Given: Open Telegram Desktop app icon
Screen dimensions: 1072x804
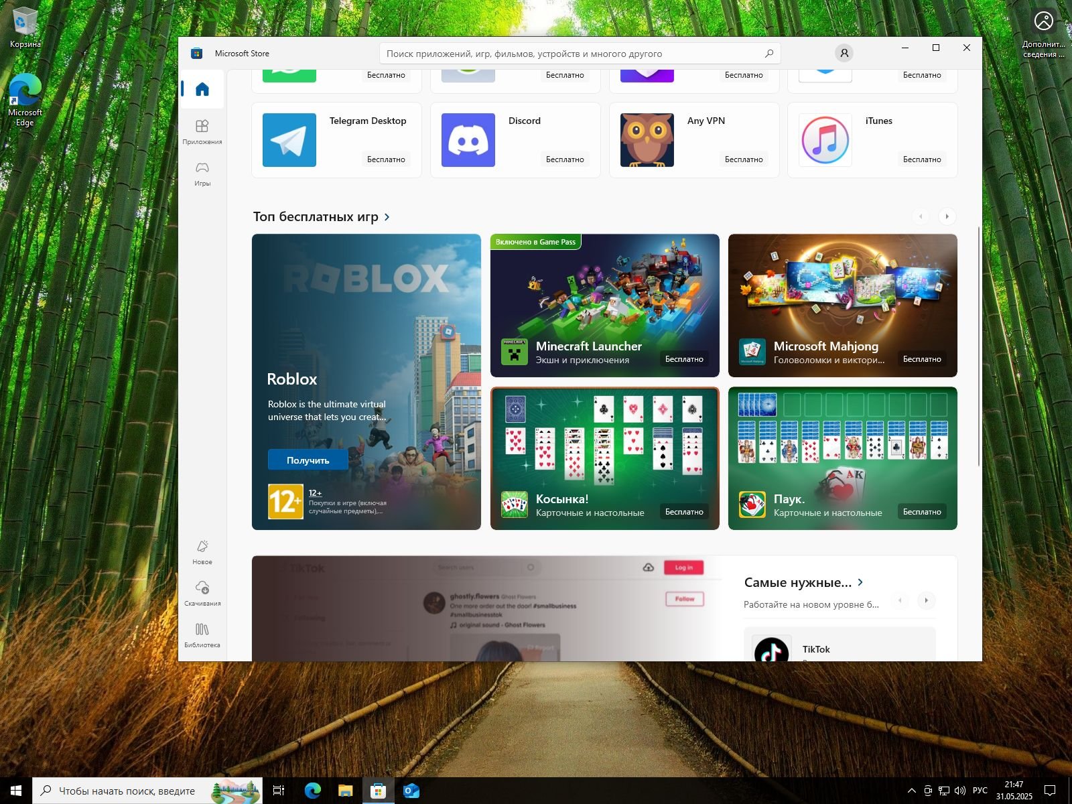Looking at the screenshot, I should pyautogui.click(x=289, y=140).
